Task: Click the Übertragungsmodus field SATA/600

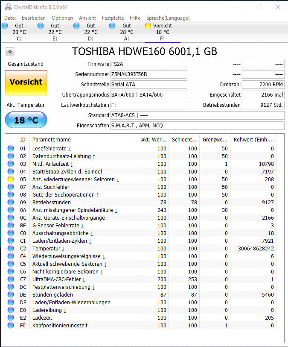Action: [x=149, y=95]
